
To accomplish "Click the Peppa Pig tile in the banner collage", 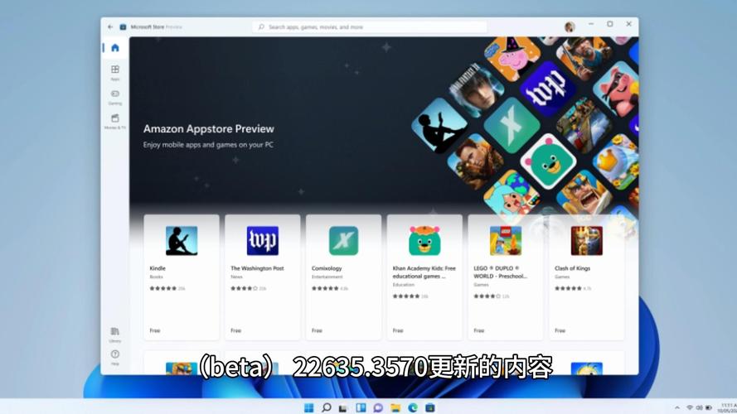I will point(512,58).
